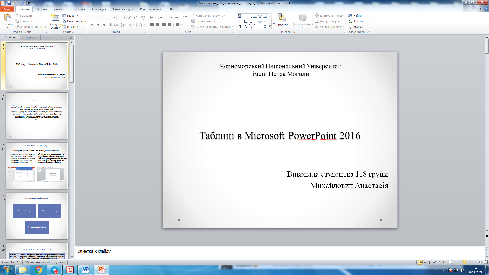This screenshot has width=489, height=275.
Task: Toggle Italic (К) formatting
Action: [98, 25]
